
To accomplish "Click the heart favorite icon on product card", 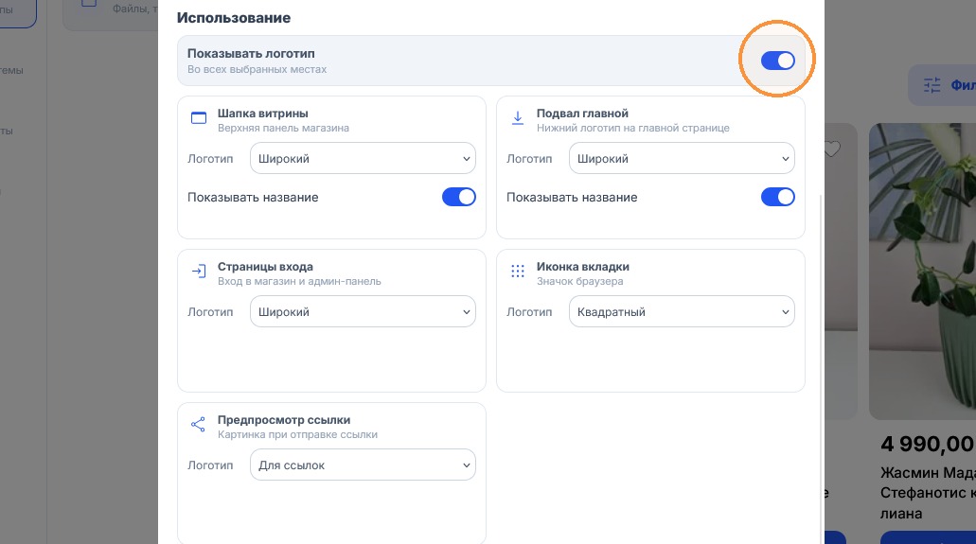I will 832,149.
